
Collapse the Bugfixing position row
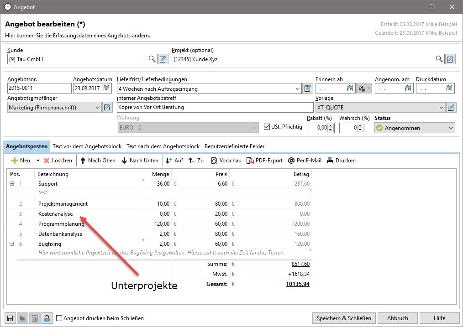tap(11, 244)
